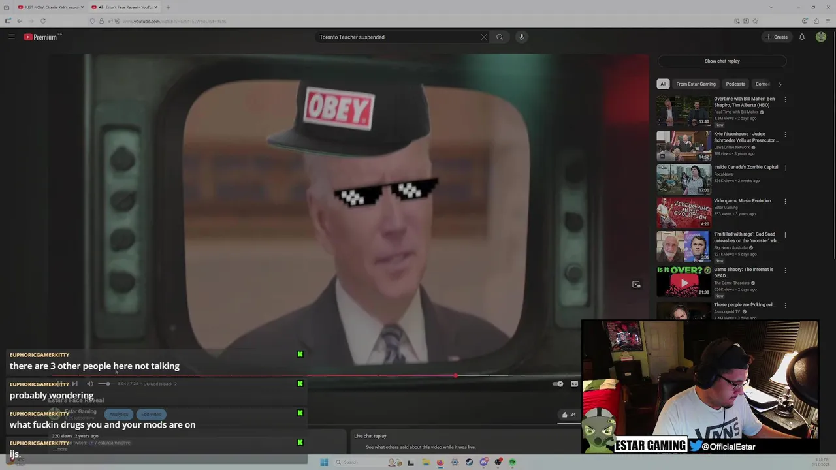Open Overtime with Bill Maher thumbnail

point(684,111)
